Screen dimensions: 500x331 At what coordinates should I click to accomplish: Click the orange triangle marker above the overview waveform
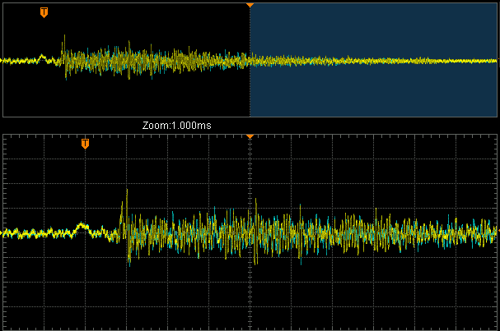pos(250,6)
